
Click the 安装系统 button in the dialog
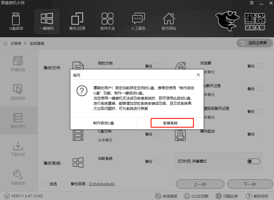172,123
